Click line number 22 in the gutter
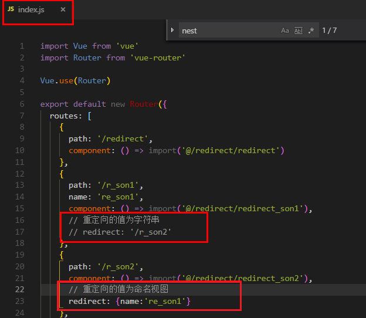 pos(20,289)
